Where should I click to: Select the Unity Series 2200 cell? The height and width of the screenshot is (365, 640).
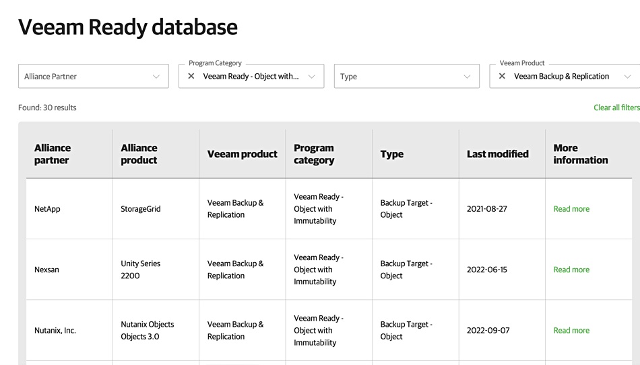156,270
